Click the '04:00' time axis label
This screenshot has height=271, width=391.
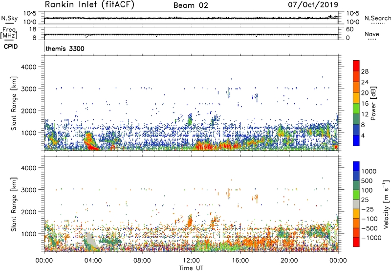pos(93,261)
